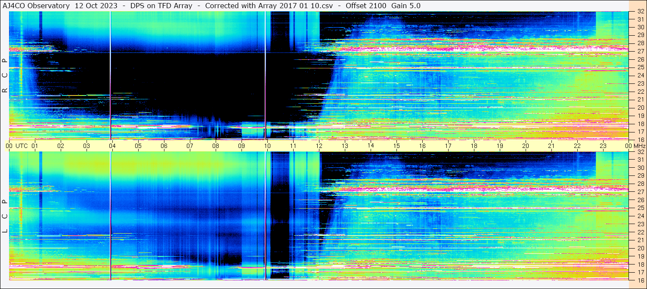Select the 15 hour time marker
The width and height of the screenshot is (647, 289).
396,146
